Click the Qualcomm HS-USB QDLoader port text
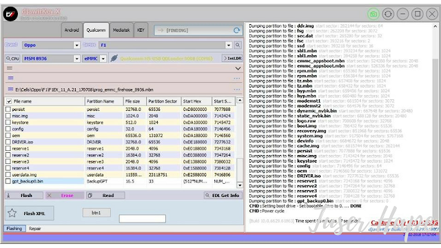 166,59
